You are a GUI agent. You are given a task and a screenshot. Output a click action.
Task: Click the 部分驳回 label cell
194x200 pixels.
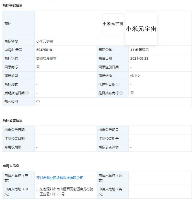18,102
